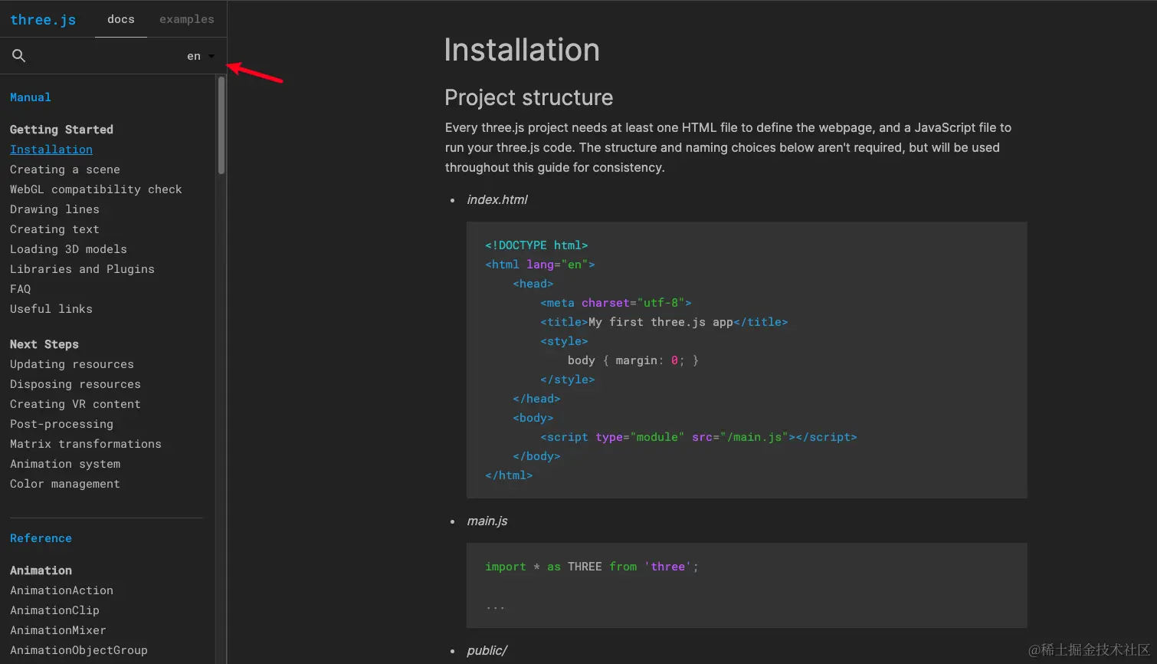Go to three.js home logo link
This screenshot has width=1157, height=664.
tap(43, 20)
